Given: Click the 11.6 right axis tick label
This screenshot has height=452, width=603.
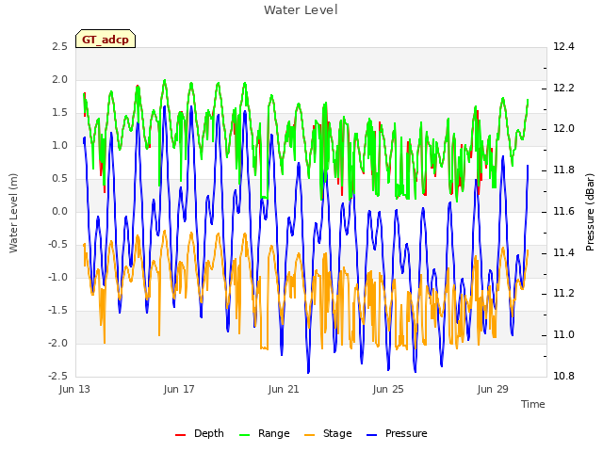Looking at the screenshot, I should click(x=563, y=211).
